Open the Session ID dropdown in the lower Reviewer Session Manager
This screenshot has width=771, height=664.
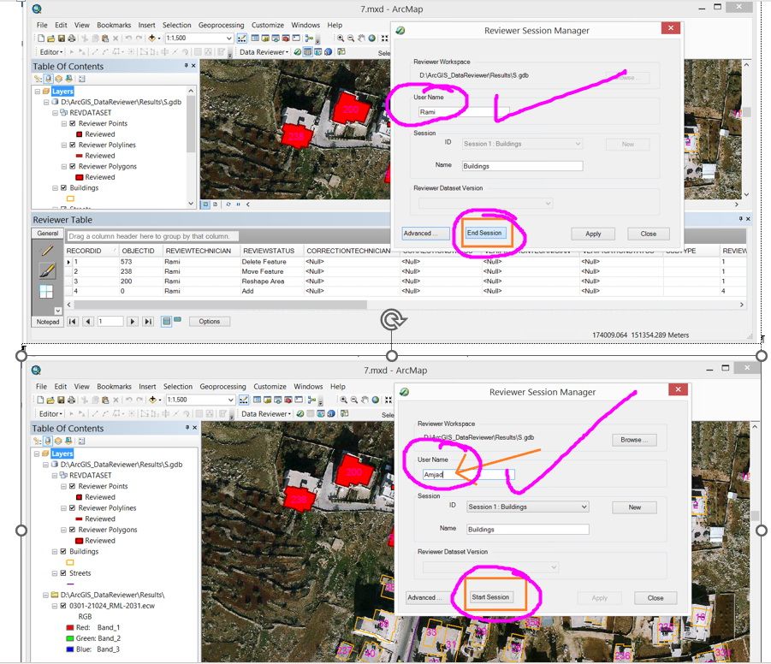(x=584, y=507)
